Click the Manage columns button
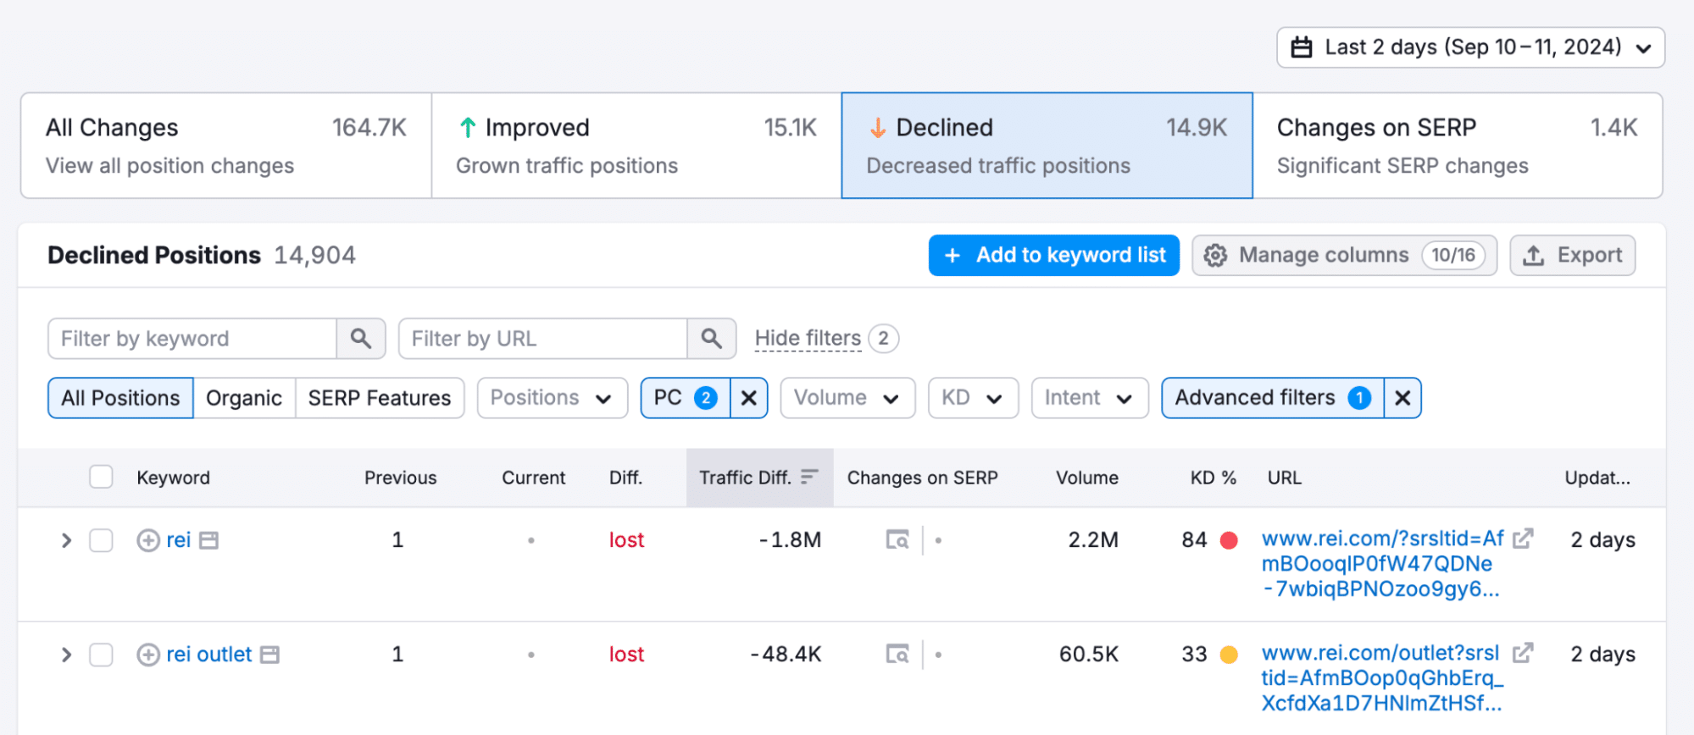1694x735 pixels. 1344,256
